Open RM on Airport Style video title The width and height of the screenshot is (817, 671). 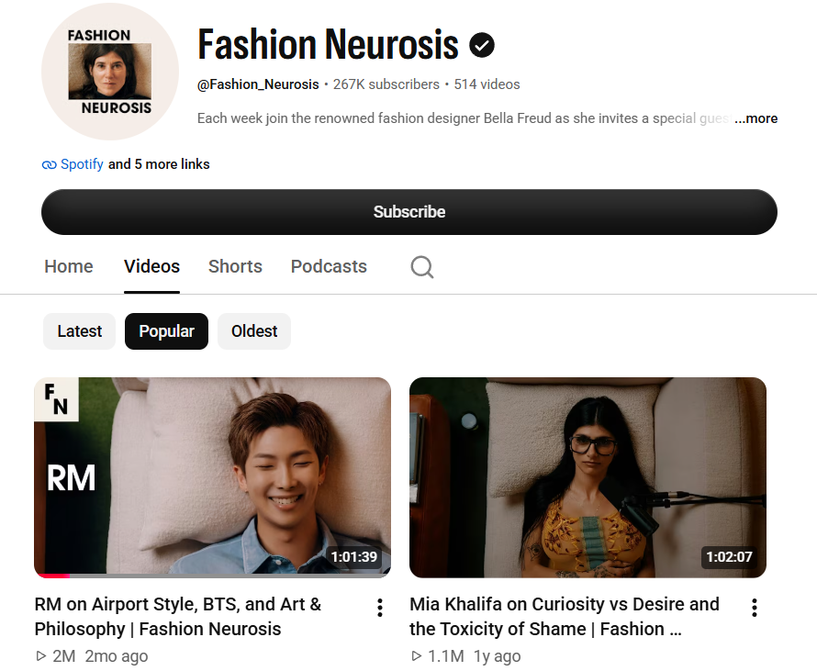point(178,616)
